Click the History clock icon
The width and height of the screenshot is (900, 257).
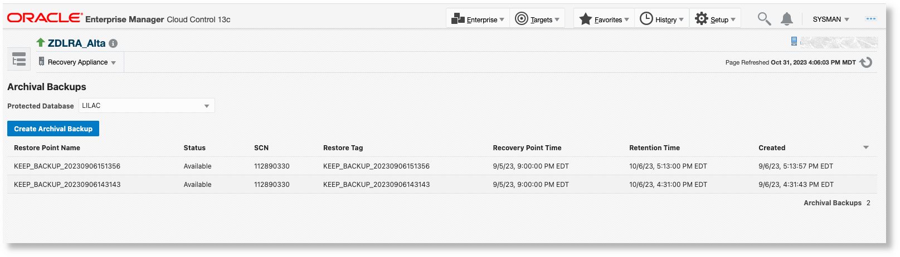(646, 18)
